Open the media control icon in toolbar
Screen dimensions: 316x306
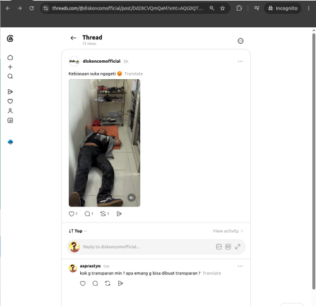257,8
